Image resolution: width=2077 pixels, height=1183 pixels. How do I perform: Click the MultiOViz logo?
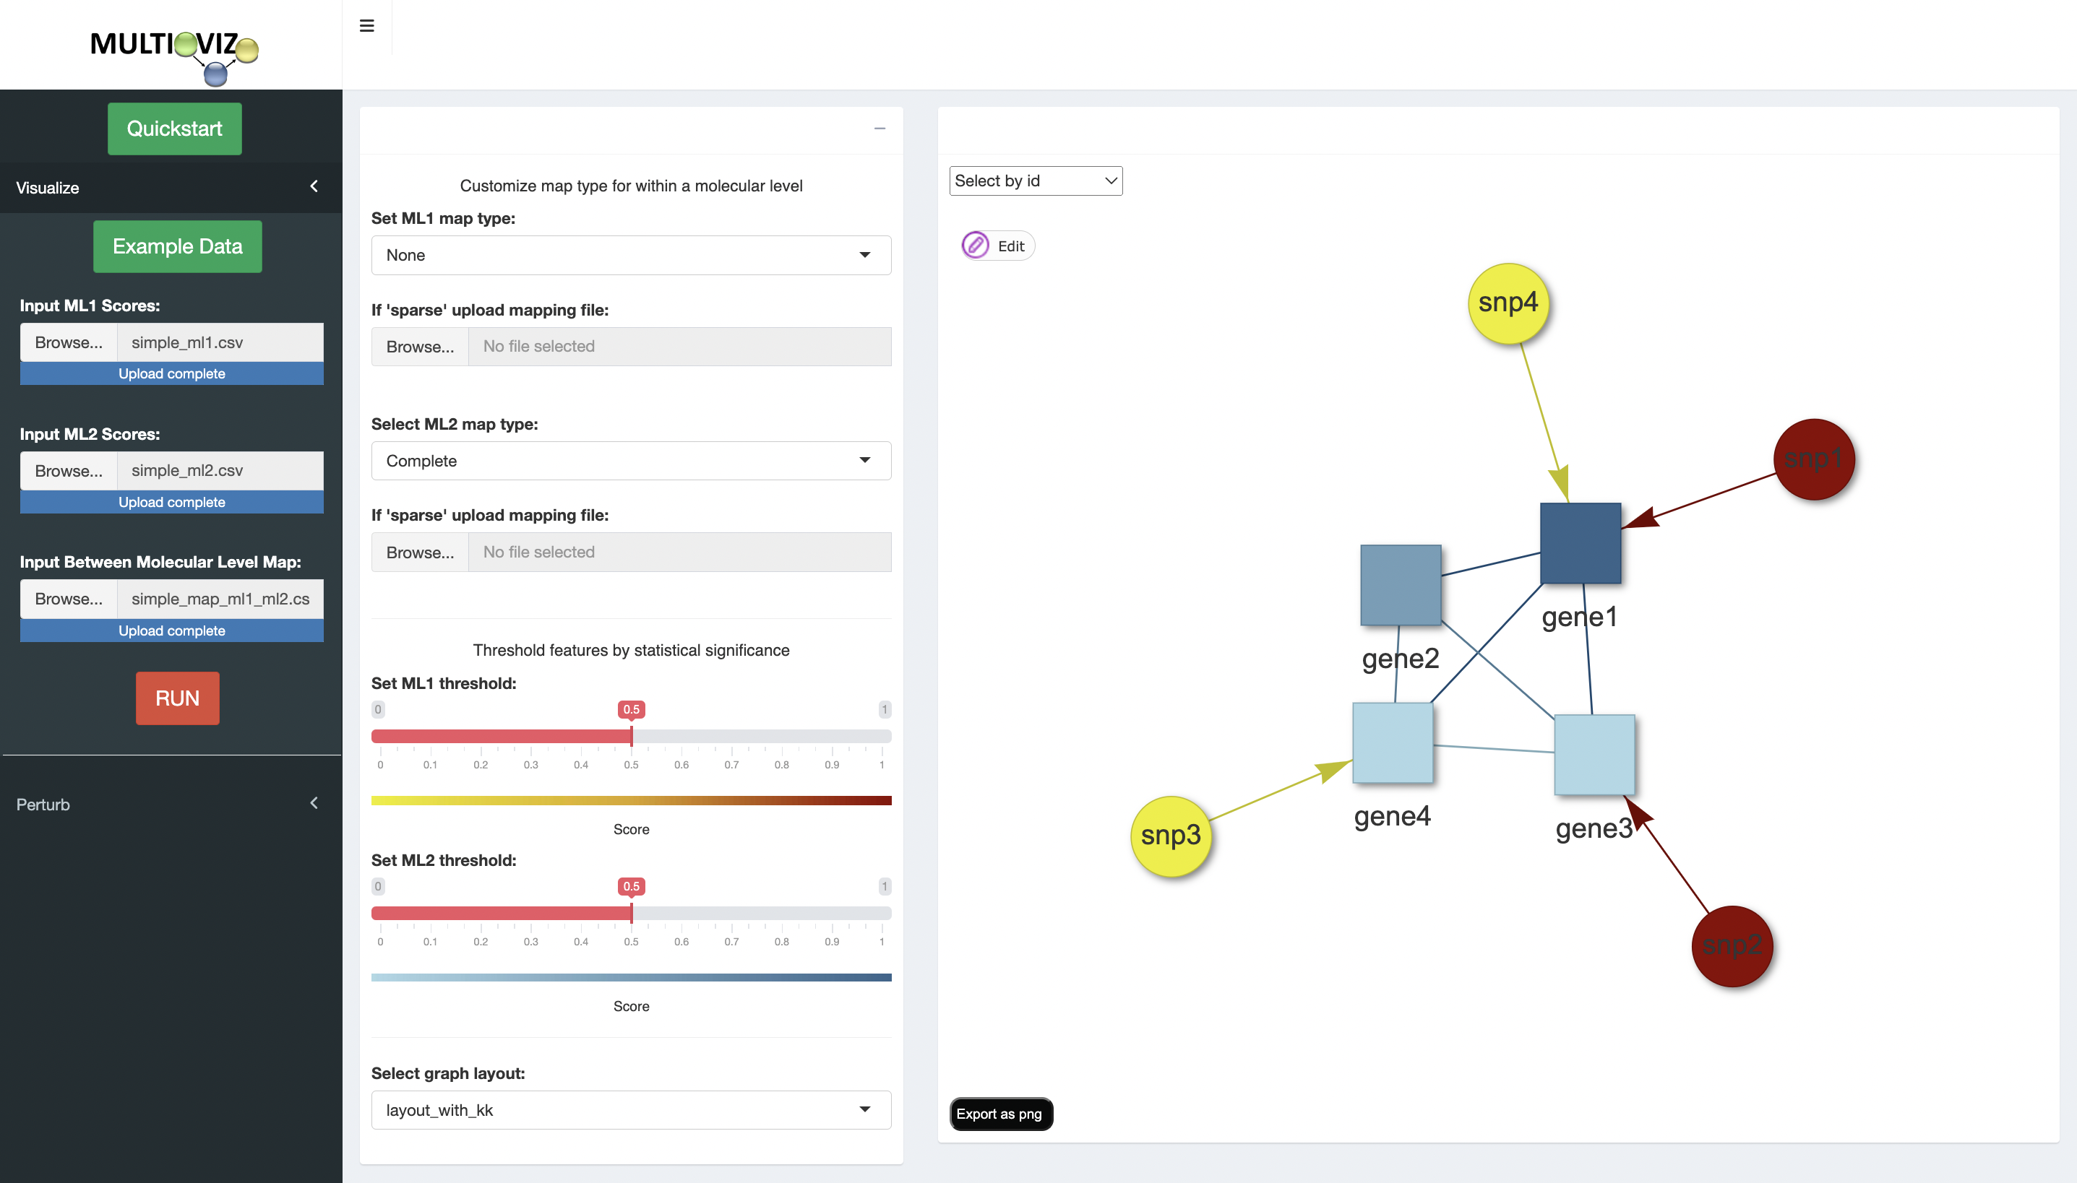pos(174,53)
